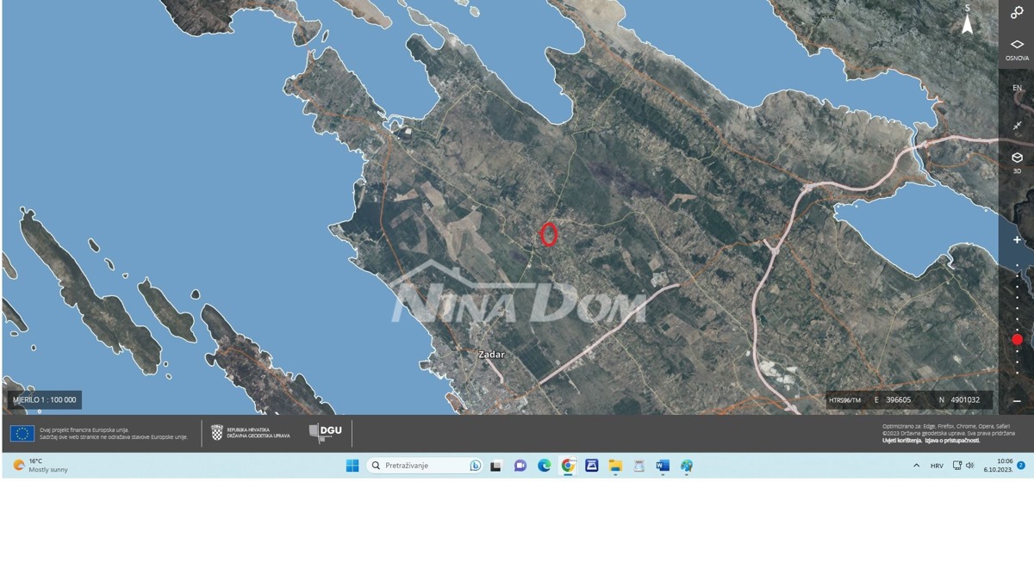Open Microsoft Edge from the taskbar
1034x581 pixels.
point(544,466)
